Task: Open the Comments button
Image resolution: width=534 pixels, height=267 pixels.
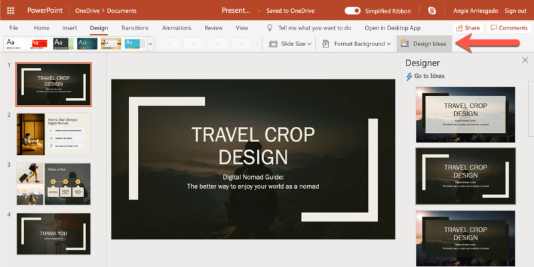Action: coord(509,28)
